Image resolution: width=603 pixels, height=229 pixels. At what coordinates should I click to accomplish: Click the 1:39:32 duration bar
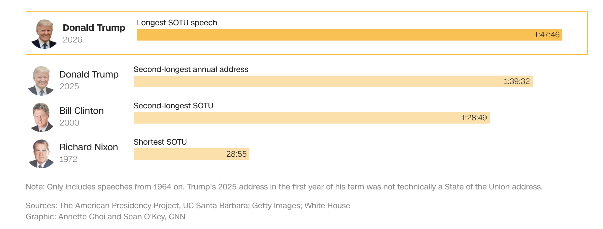point(333,81)
